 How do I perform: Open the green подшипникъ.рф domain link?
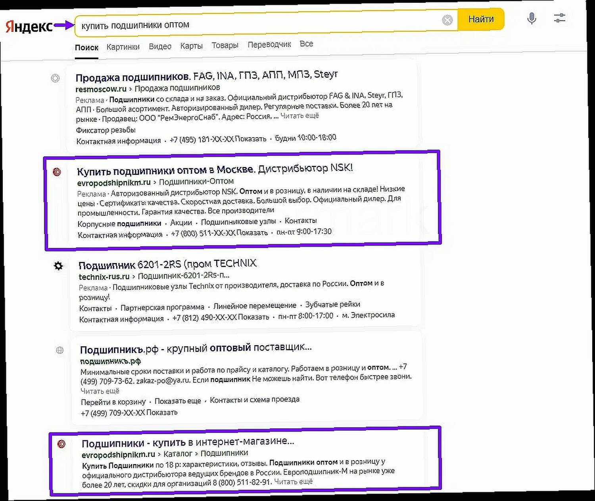coord(110,361)
